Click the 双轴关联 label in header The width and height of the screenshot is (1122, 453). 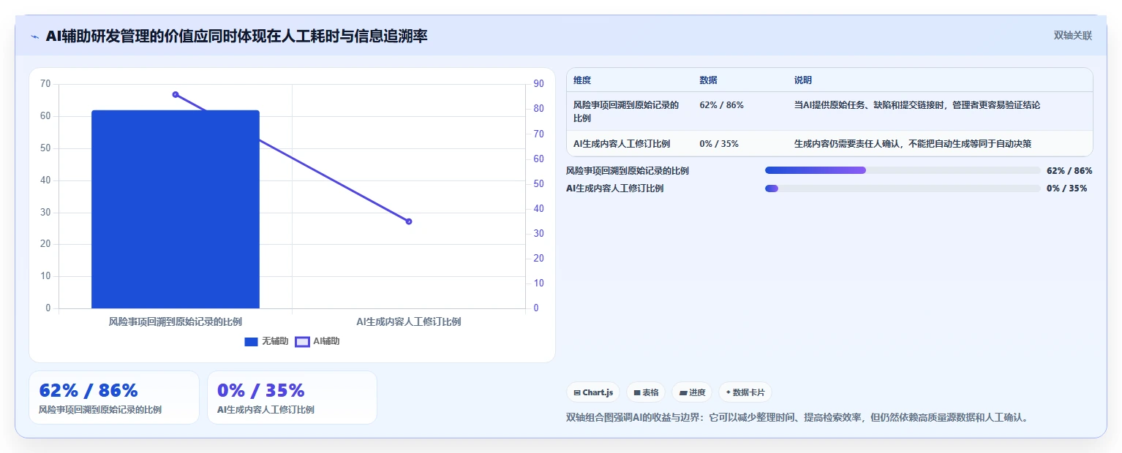[x=1072, y=36]
